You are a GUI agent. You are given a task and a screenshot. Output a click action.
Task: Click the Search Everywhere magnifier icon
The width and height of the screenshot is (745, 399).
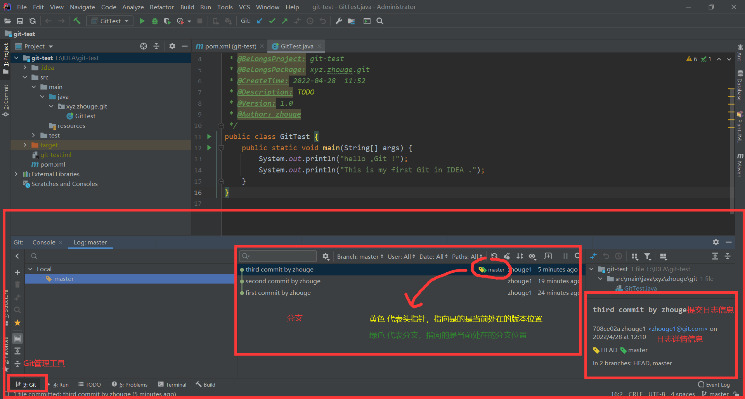pyautogui.click(x=380, y=21)
